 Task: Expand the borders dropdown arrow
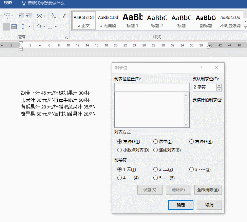[x=55, y=26]
